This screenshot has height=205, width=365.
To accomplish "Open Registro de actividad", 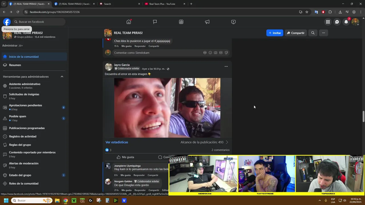I will pos(34,136).
